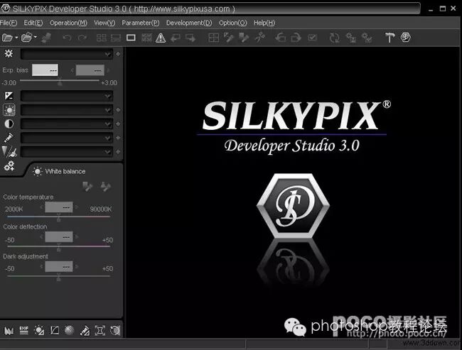Screen dimensions: 462x350
Task: Switch to combination view mode icon
Action: 116,38
